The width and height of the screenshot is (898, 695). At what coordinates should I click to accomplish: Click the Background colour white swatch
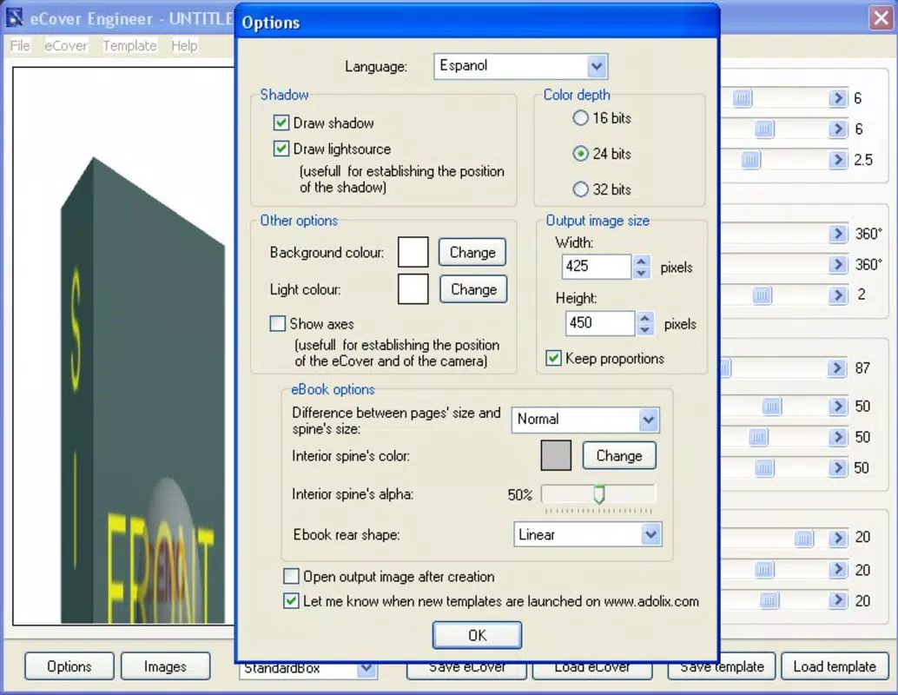(413, 252)
